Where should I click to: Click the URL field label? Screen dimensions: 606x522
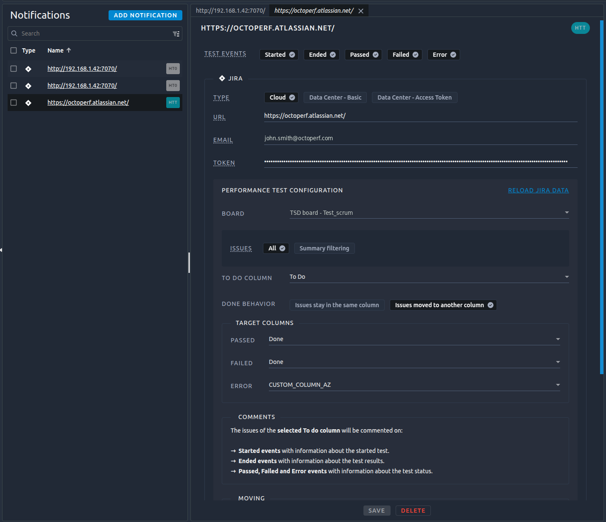219,117
